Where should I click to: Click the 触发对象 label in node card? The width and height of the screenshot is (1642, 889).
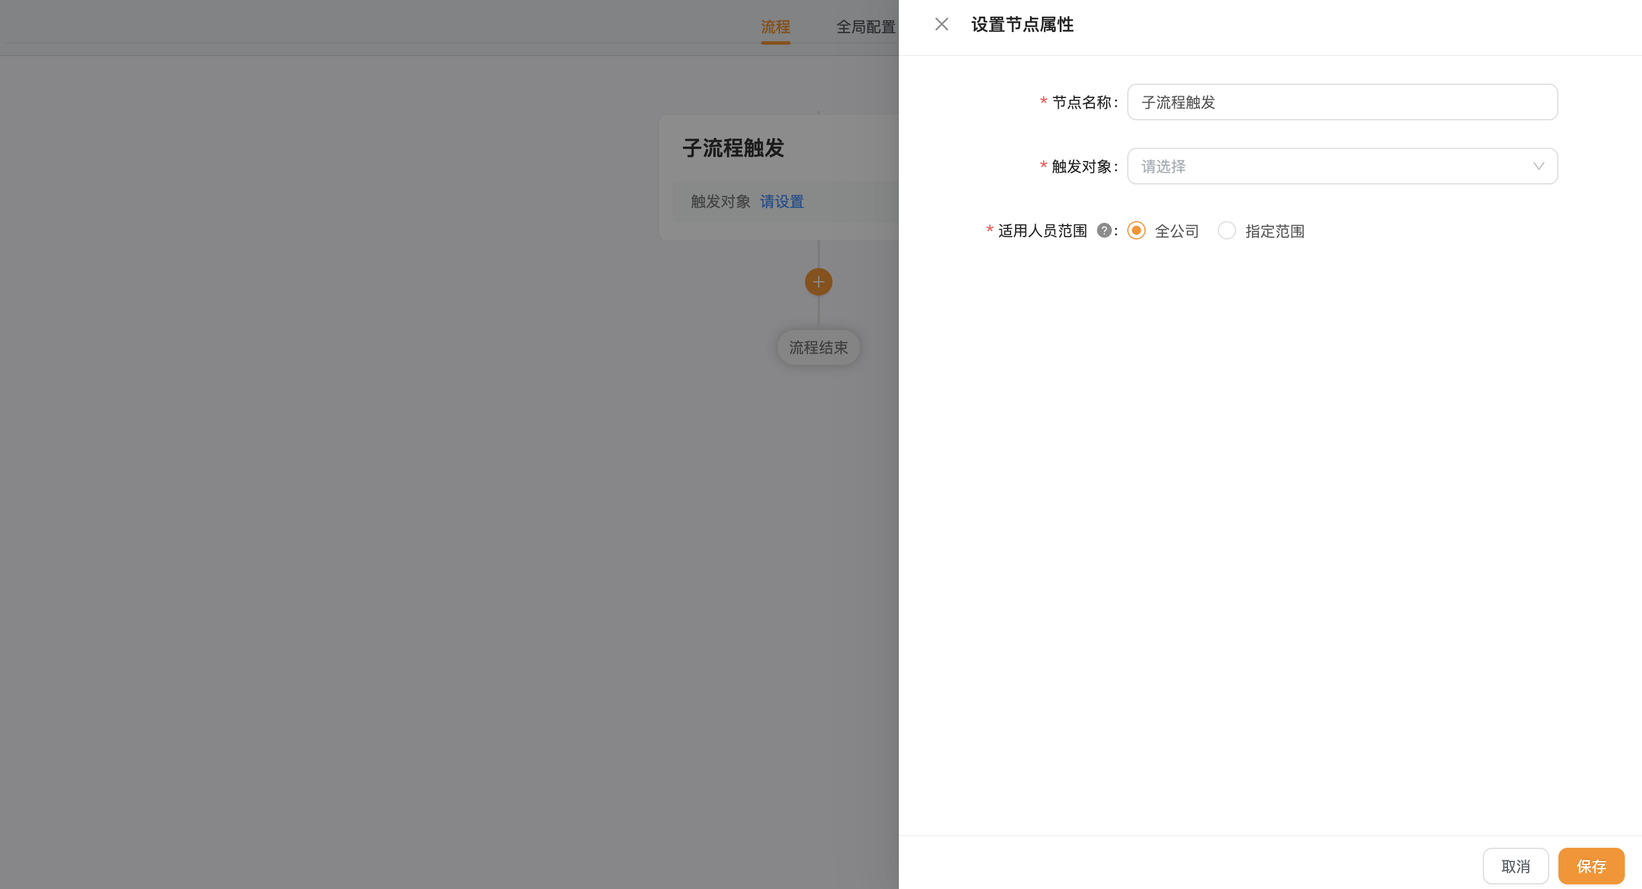pyautogui.click(x=720, y=202)
